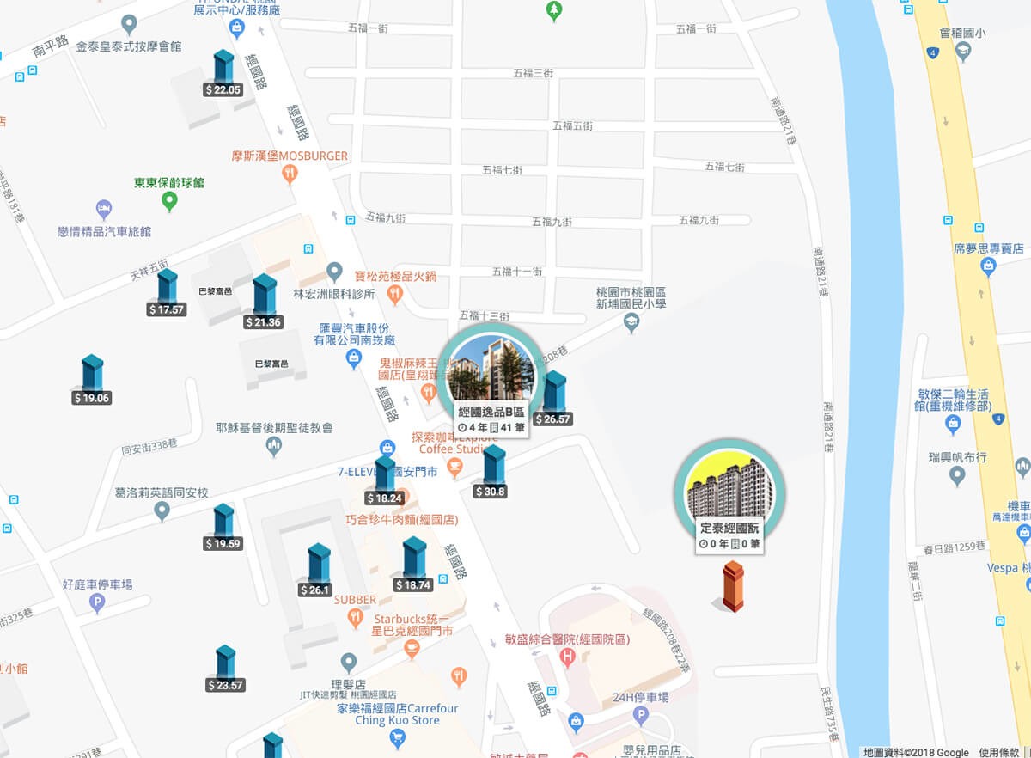Image resolution: width=1031 pixels, height=758 pixels.
Task: Select the $19.59 building marker
Action: tap(223, 527)
